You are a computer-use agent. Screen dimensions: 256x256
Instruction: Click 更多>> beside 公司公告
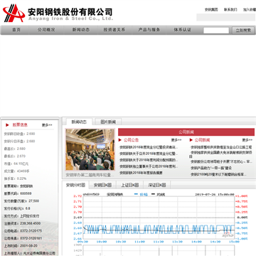point(176,140)
